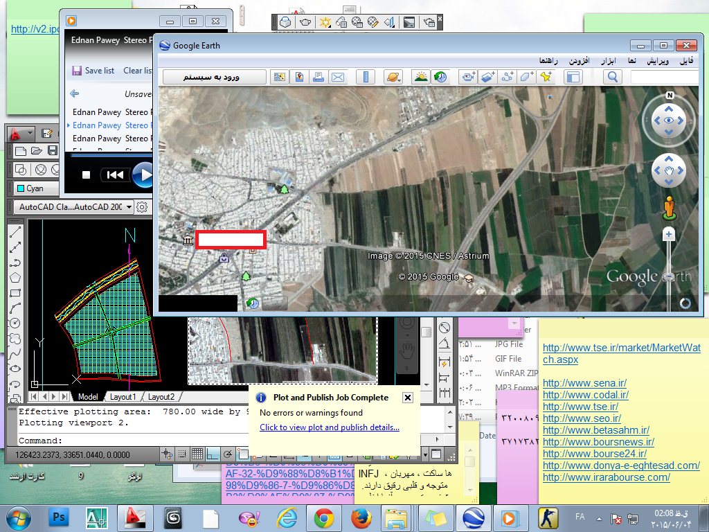Viewport: 709px width, 532px height.
Task: Open the Google Earth map image viewer icon
Action: tap(280, 77)
